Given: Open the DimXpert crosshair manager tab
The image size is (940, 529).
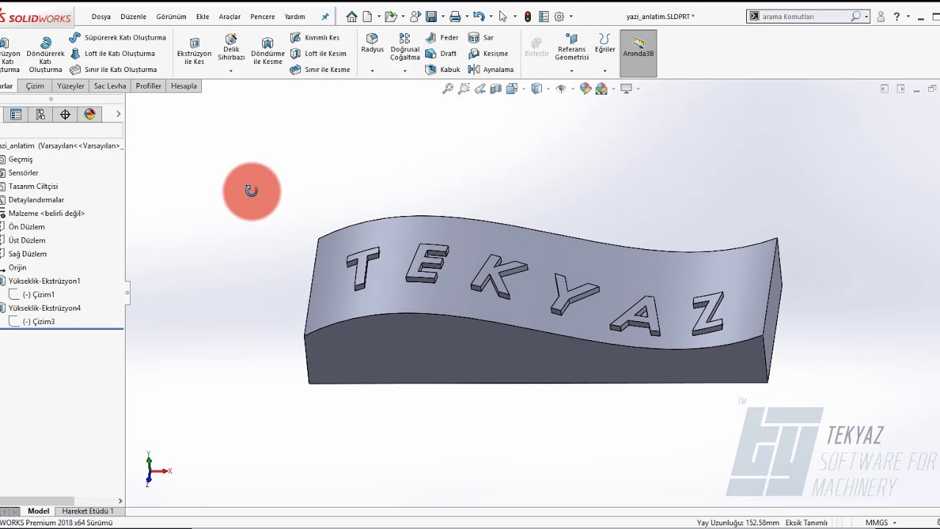Looking at the screenshot, I should (x=65, y=114).
